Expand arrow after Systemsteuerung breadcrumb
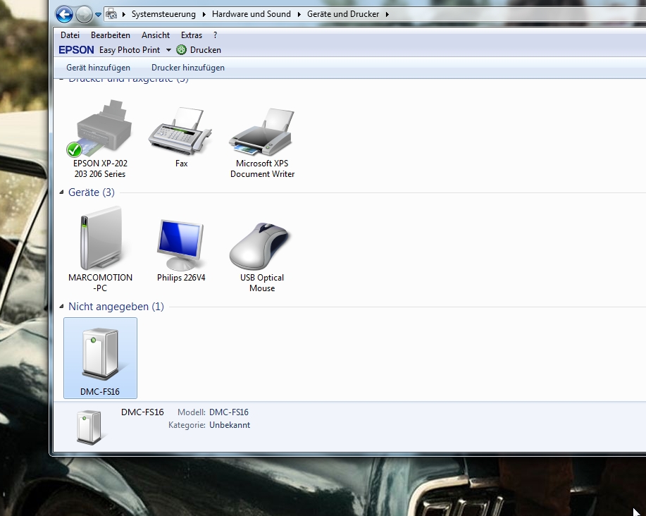The height and width of the screenshot is (516, 646). pos(204,14)
